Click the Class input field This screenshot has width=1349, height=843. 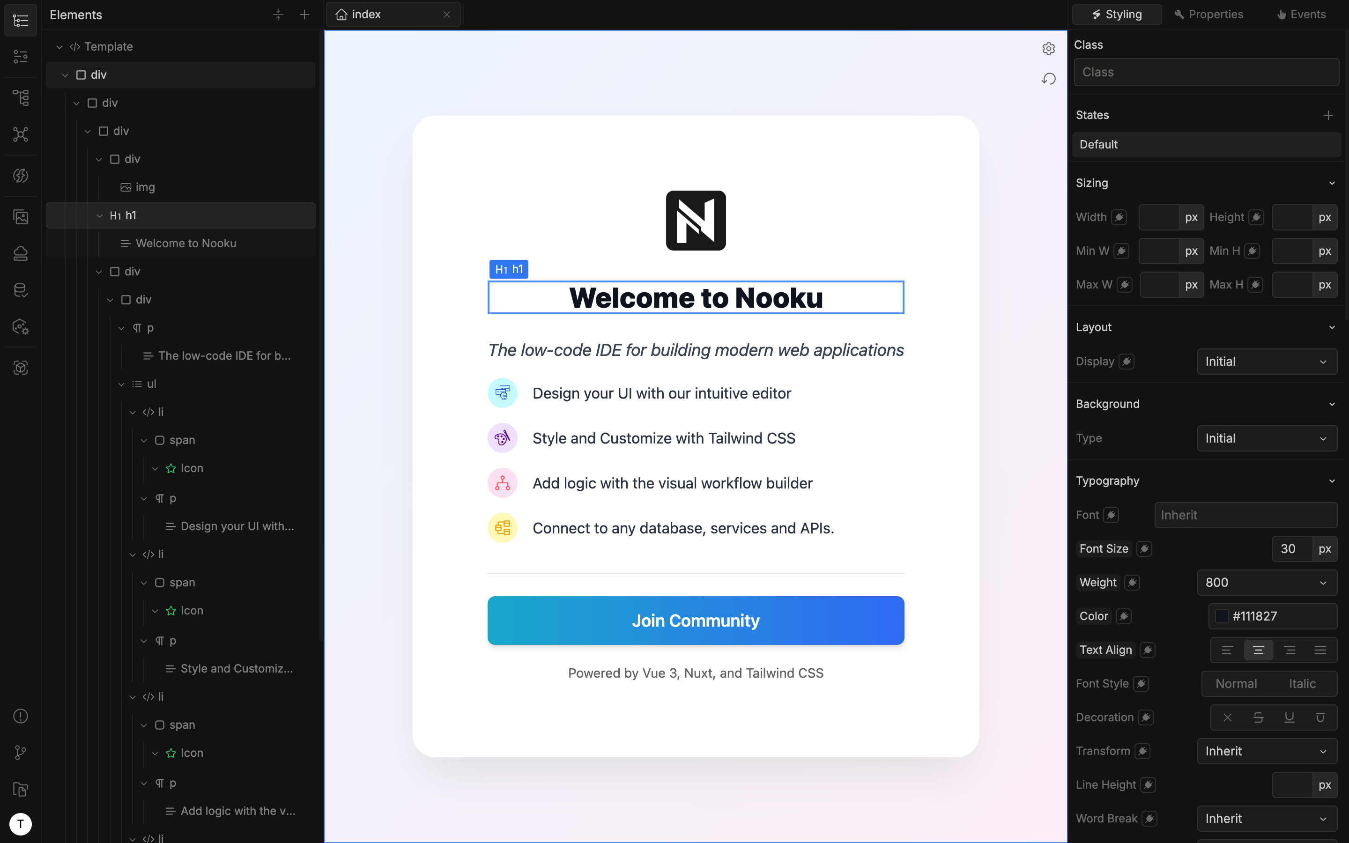point(1206,73)
